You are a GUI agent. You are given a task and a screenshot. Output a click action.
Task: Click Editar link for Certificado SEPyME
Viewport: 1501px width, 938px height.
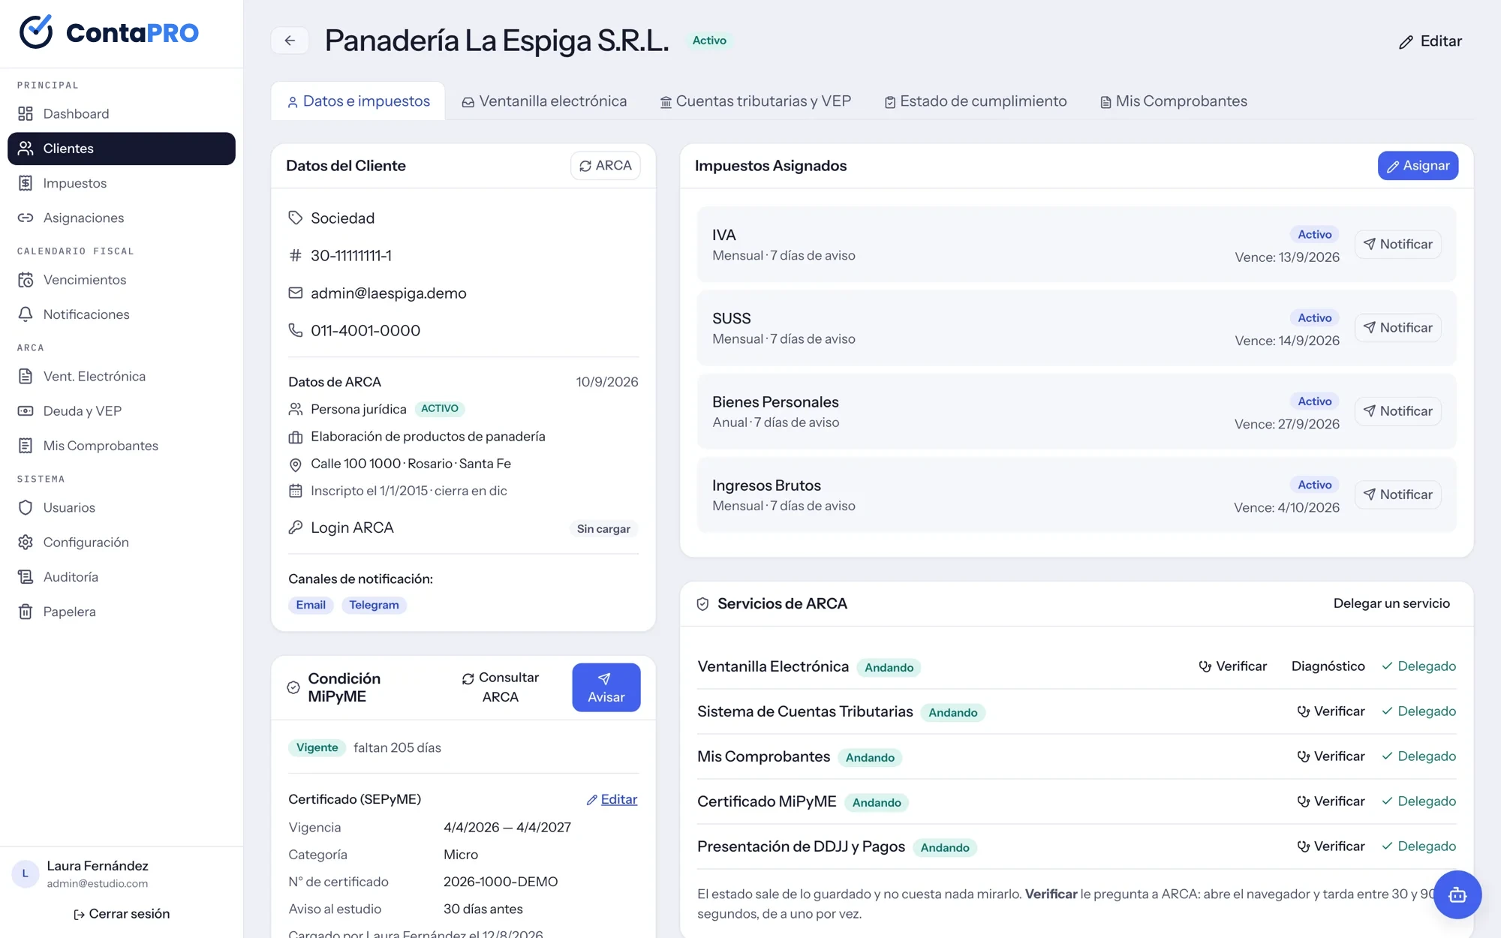pyautogui.click(x=612, y=800)
